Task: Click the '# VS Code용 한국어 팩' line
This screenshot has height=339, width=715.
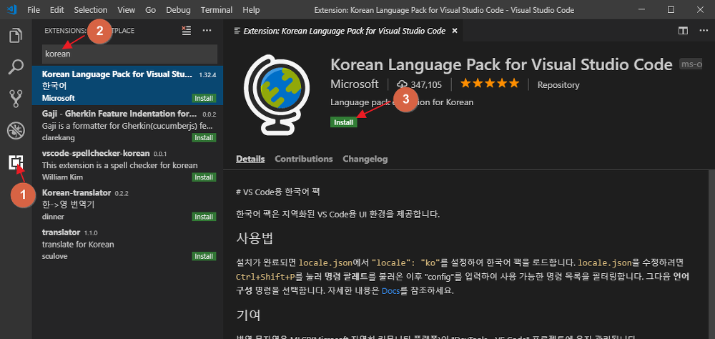Action: tap(278, 192)
